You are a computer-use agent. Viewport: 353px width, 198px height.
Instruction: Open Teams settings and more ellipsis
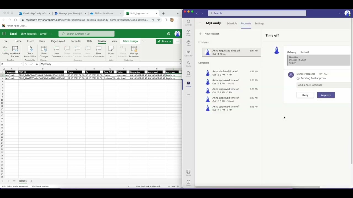click(340, 13)
